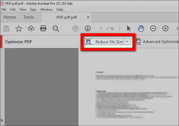179x126 pixels.
Task: Click the Acrobat app icon in title bar
Action: [x=2, y=3]
